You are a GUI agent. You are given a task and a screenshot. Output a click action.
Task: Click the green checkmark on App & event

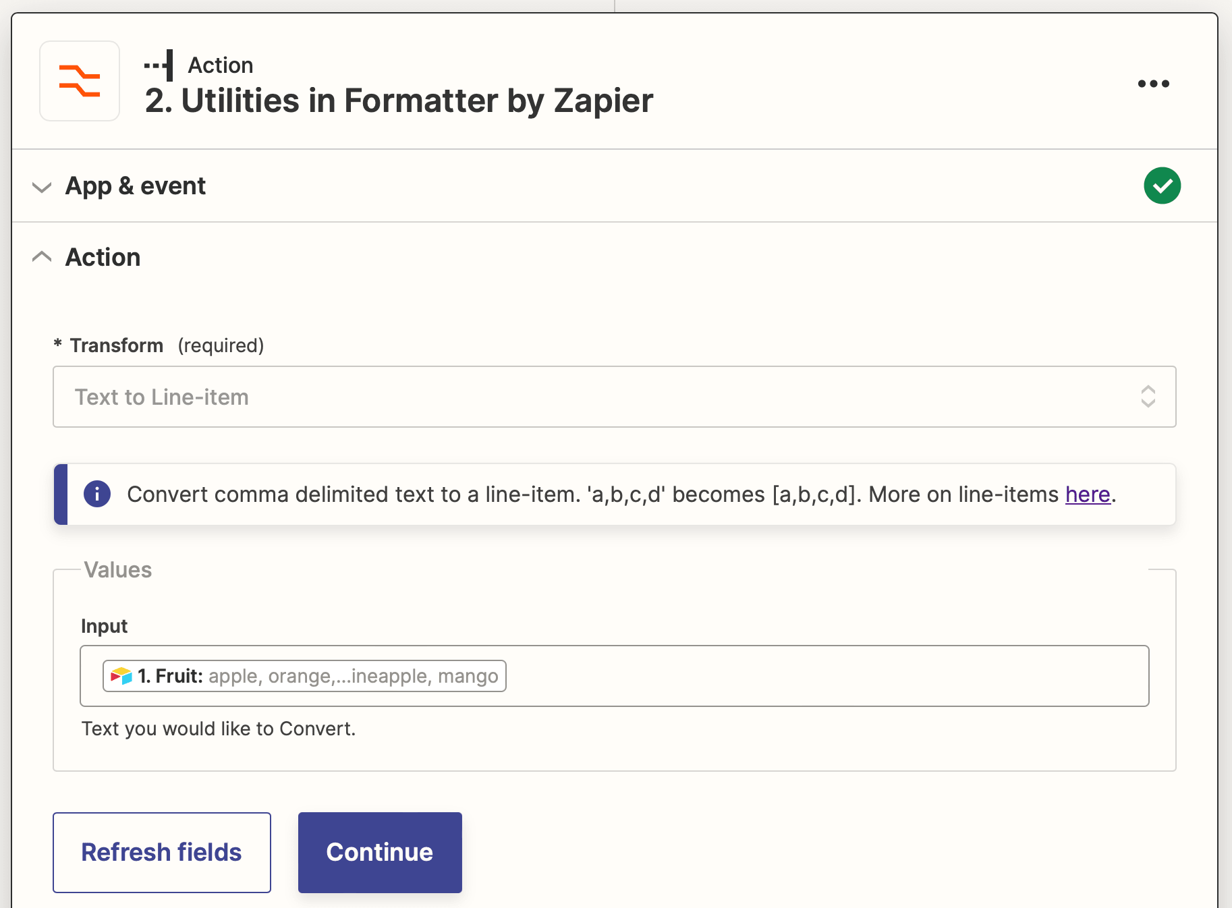(1163, 186)
